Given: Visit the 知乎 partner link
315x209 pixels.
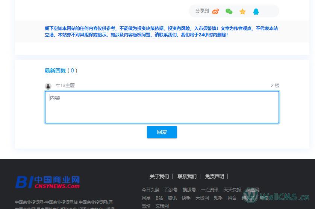Looking at the screenshot, I should pos(218,198).
